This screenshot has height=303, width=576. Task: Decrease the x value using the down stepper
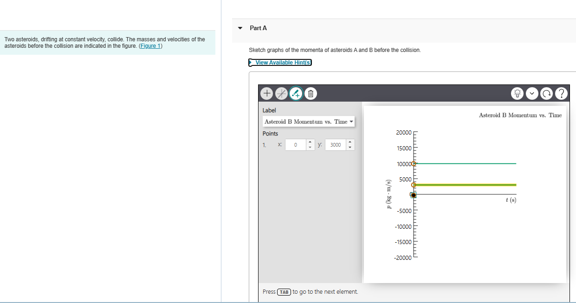coord(310,147)
